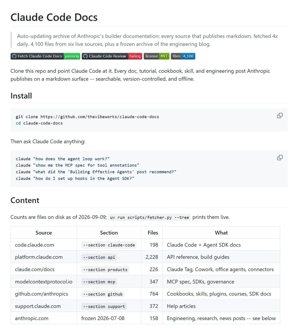Open the Fetch Claude Code Docs passing badge

(x=45, y=56)
